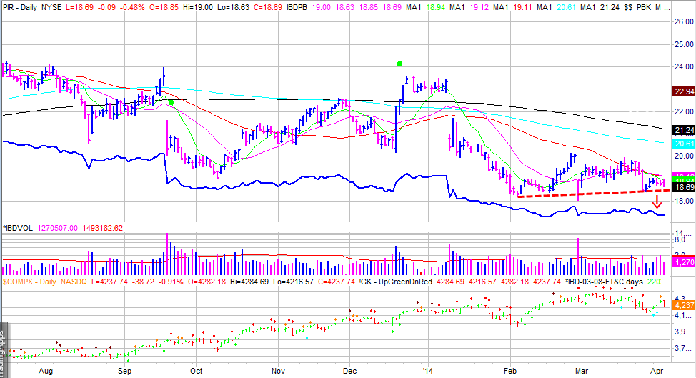Click the orange "4,237" COMPX axis tag
696x378 pixels.
coord(684,305)
